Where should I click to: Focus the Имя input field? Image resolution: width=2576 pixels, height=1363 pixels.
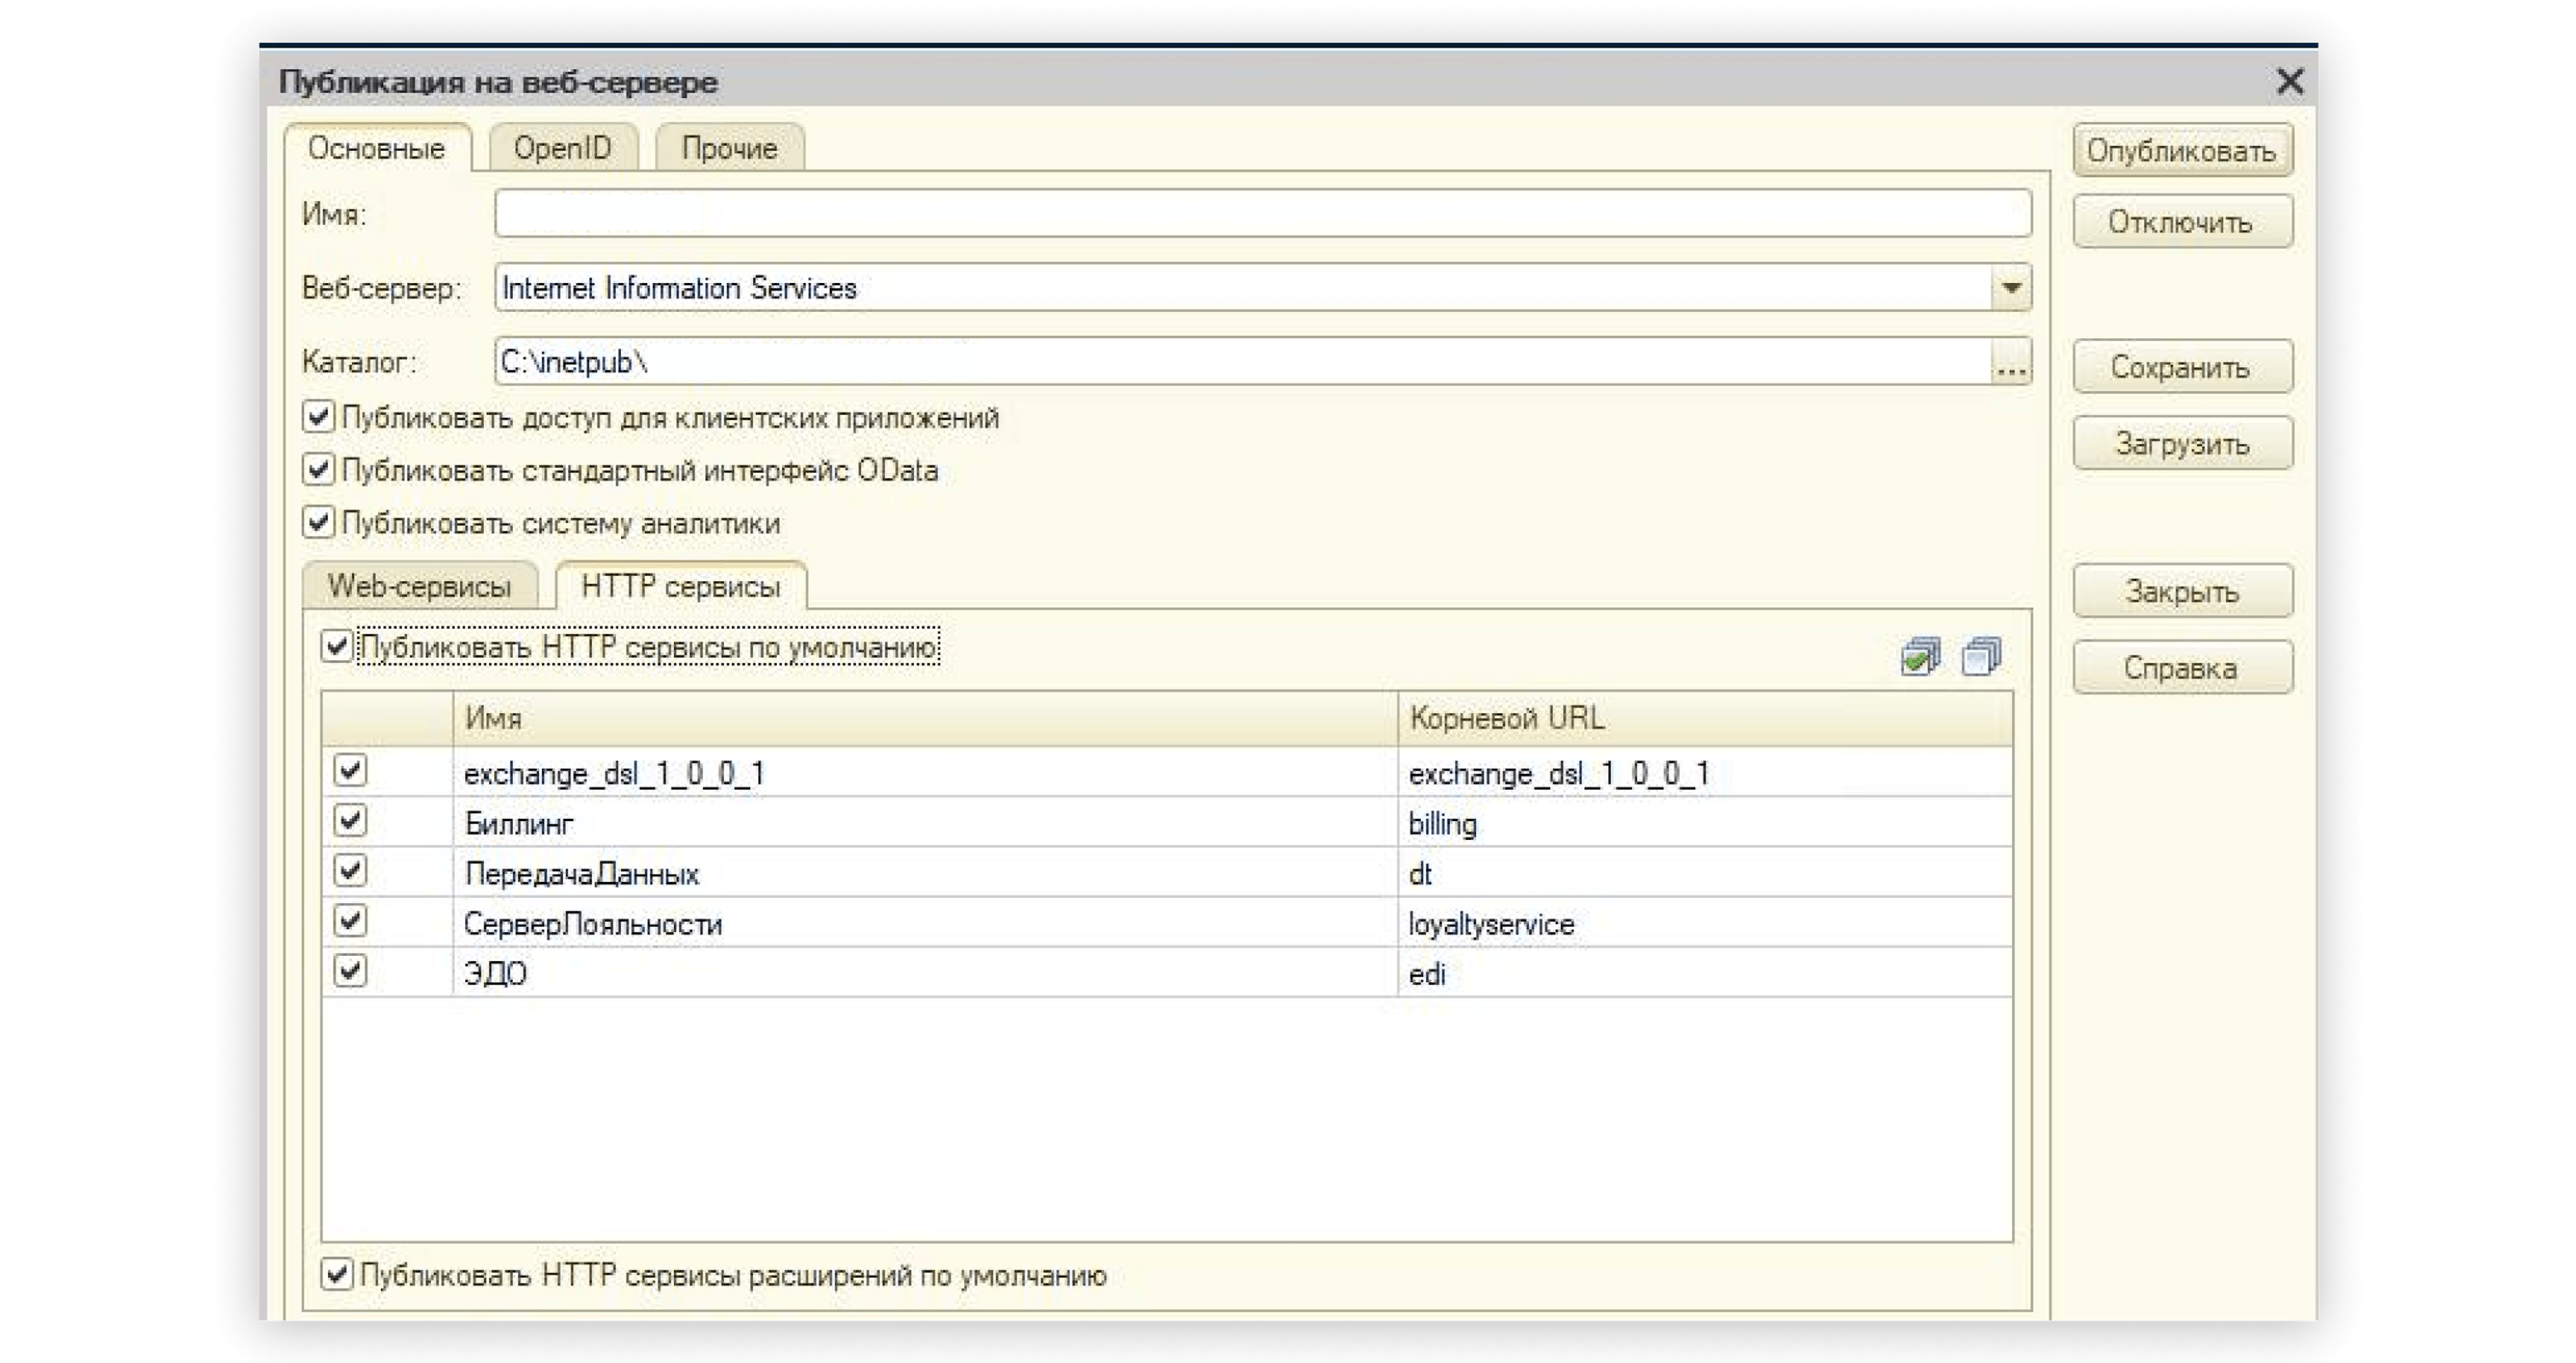(x=1263, y=214)
